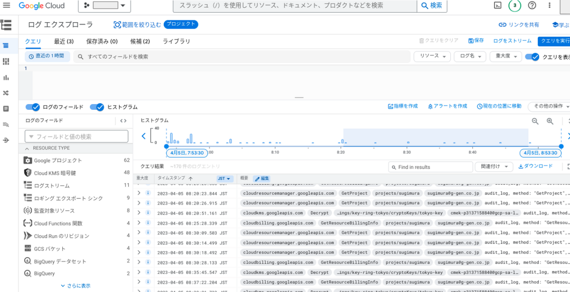Toggle the ログのフィールド switch
The height and width of the screenshot is (292, 570).
click(32, 107)
